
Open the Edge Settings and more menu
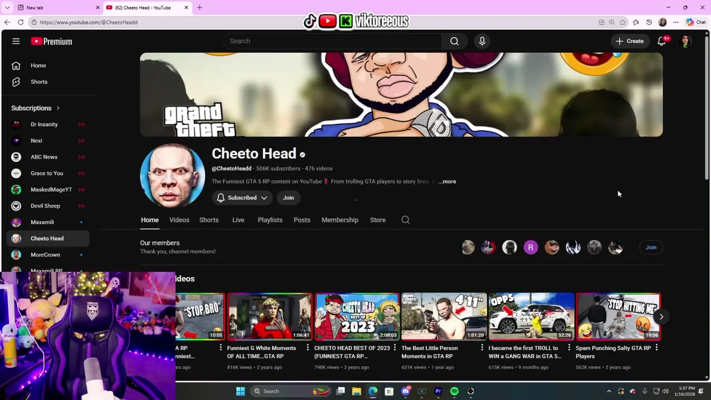click(675, 22)
